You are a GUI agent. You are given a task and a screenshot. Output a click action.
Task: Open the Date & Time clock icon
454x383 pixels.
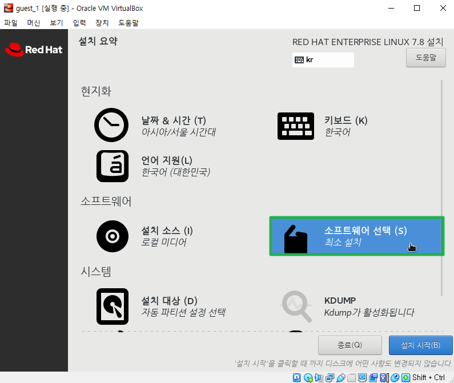pos(111,125)
